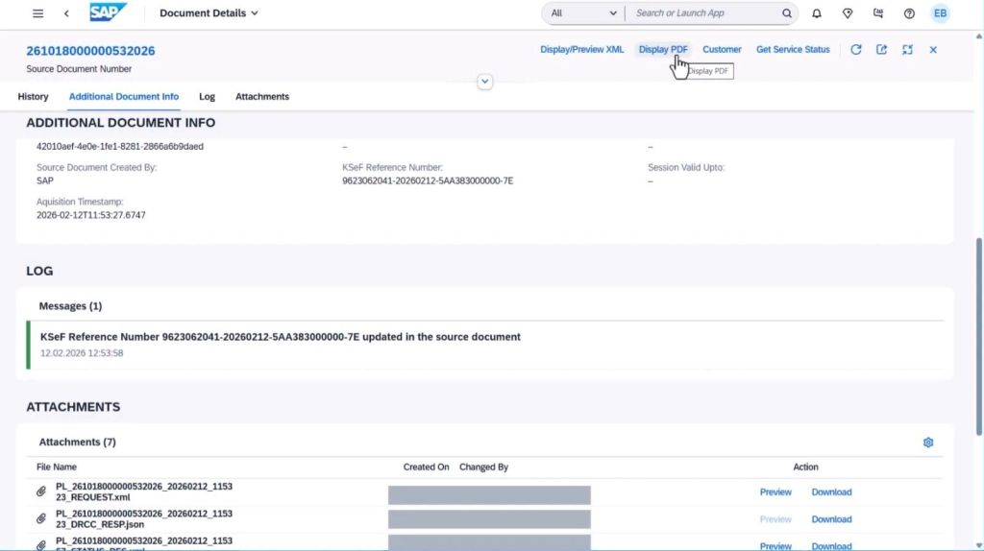Open attachments table settings gear
This screenshot has width=984, height=551.
point(928,443)
